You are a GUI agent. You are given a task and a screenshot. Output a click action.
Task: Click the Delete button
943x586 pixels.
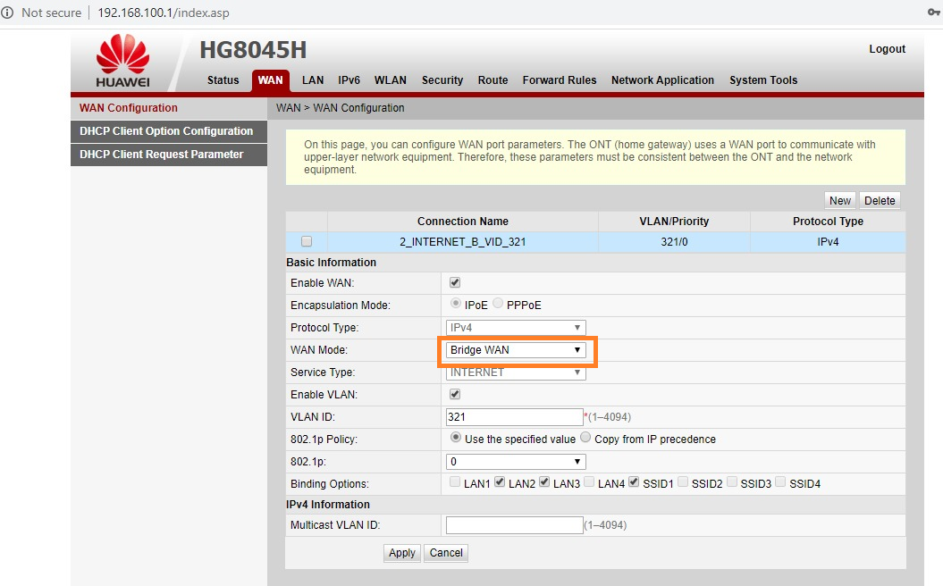880,201
